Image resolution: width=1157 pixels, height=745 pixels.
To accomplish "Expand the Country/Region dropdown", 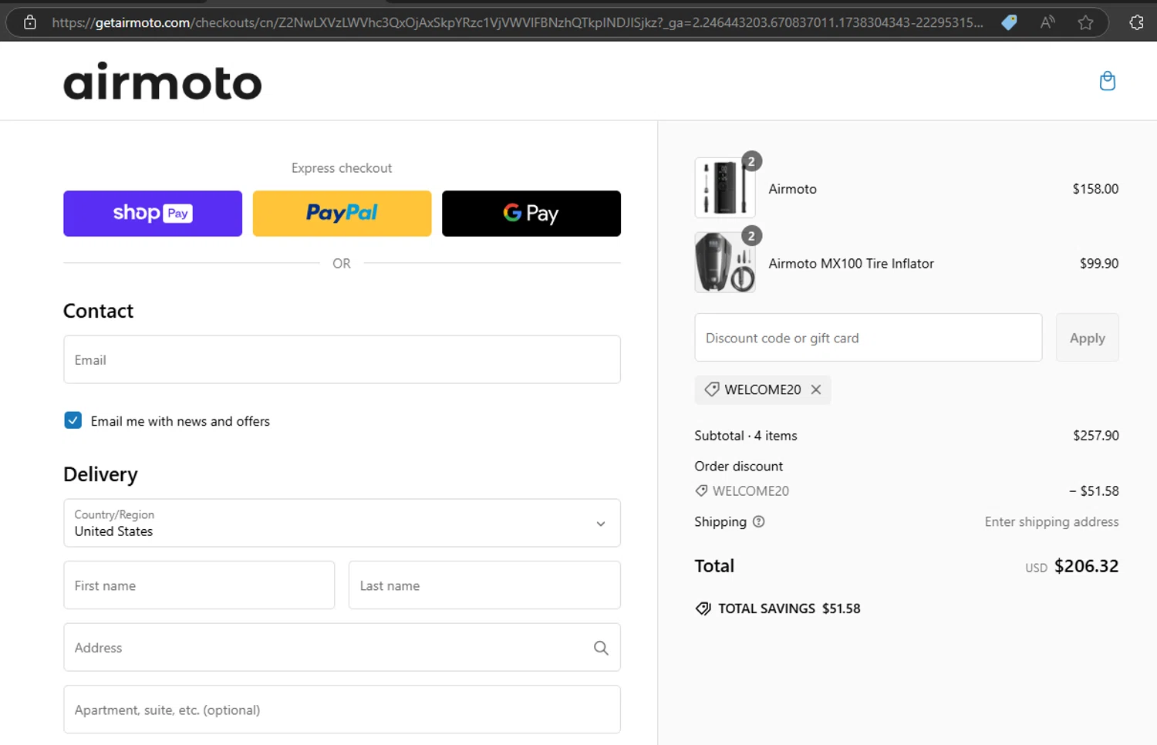I will [x=342, y=523].
